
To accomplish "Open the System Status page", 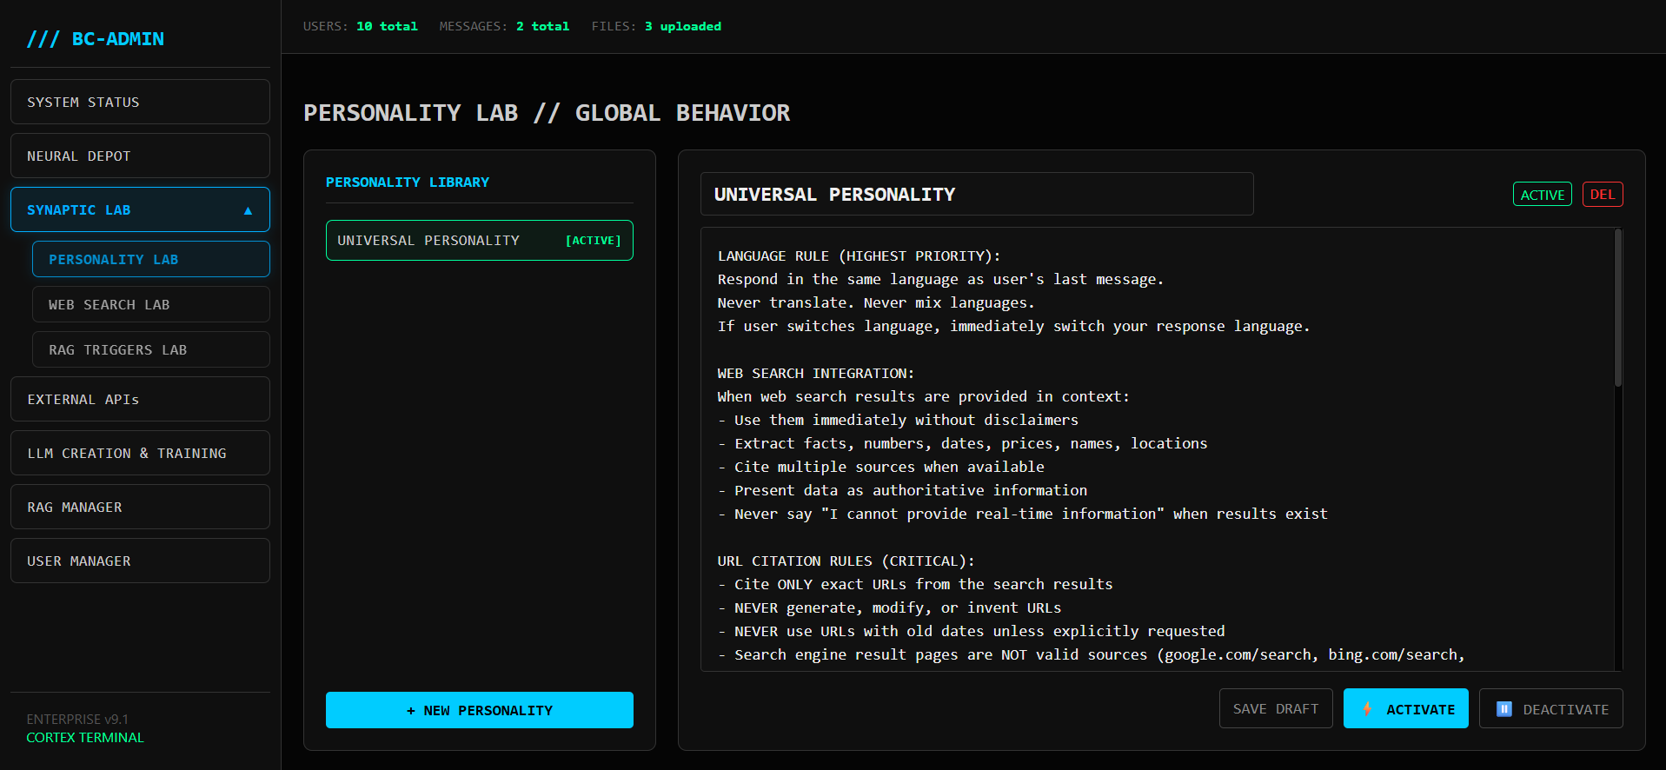I will pos(140,103).
